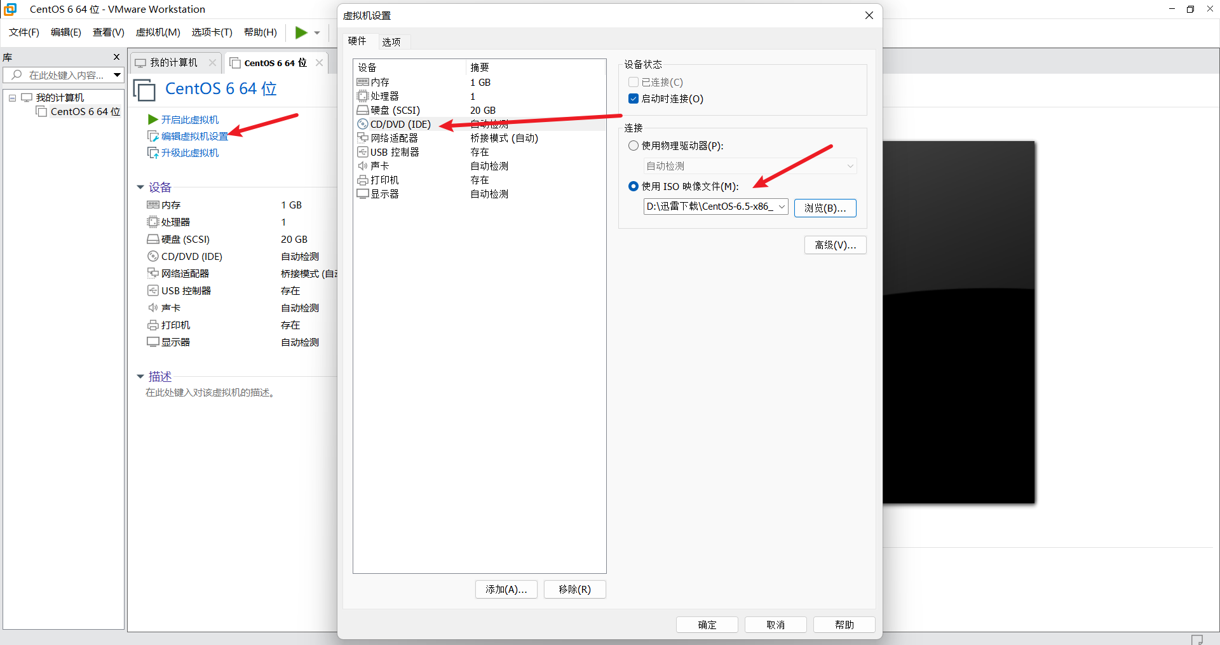
Task: Click processor icon in main window device panel
Action: (153, 222)
